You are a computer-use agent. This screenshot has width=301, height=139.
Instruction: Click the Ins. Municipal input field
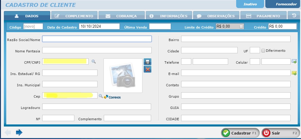pos(70,84)
